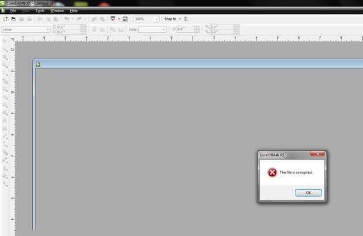This screenshot has height=236, width=363.
Task: Expand the Snap to dropdown
Action: click(x=180, y=19)
